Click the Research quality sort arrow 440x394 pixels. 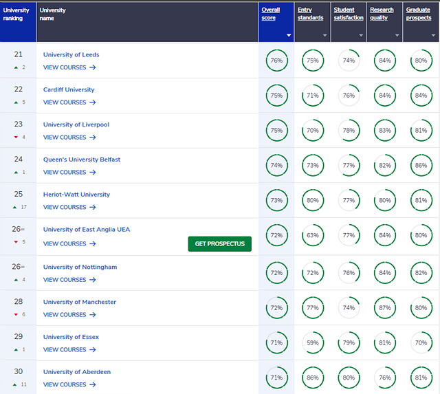click(397, 35)
